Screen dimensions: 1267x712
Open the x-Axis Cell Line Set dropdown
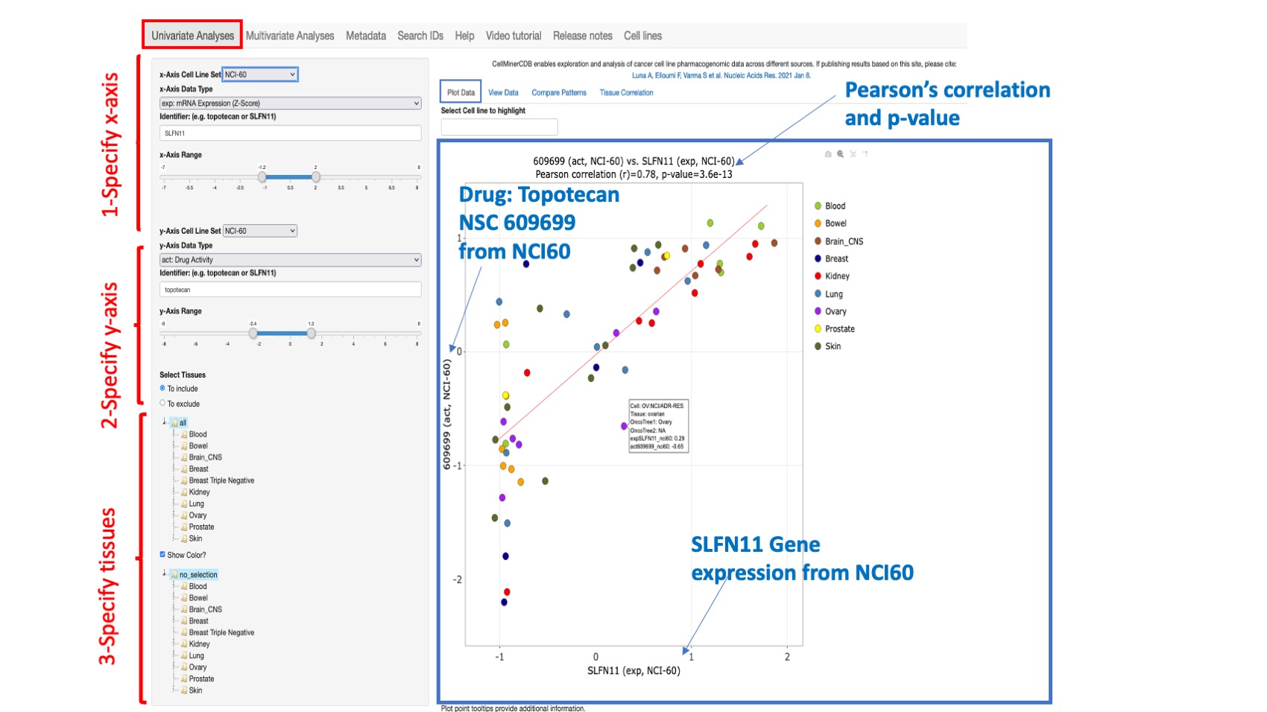coord(259,74)
